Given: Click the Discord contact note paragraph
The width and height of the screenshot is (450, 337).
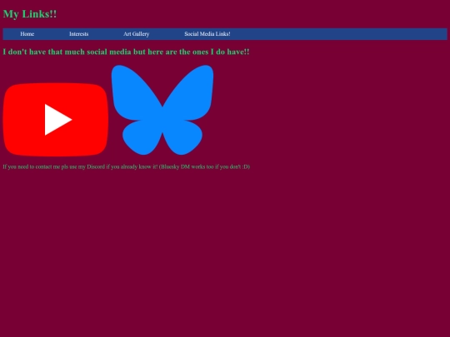Looking at the screenshot, I should (127, 166).
